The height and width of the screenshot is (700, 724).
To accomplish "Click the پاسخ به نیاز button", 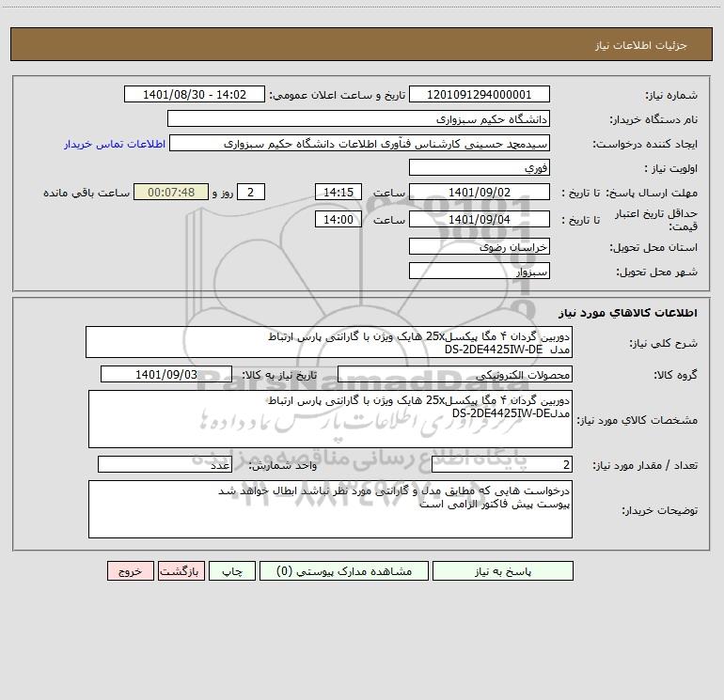I will pos(502,571).
